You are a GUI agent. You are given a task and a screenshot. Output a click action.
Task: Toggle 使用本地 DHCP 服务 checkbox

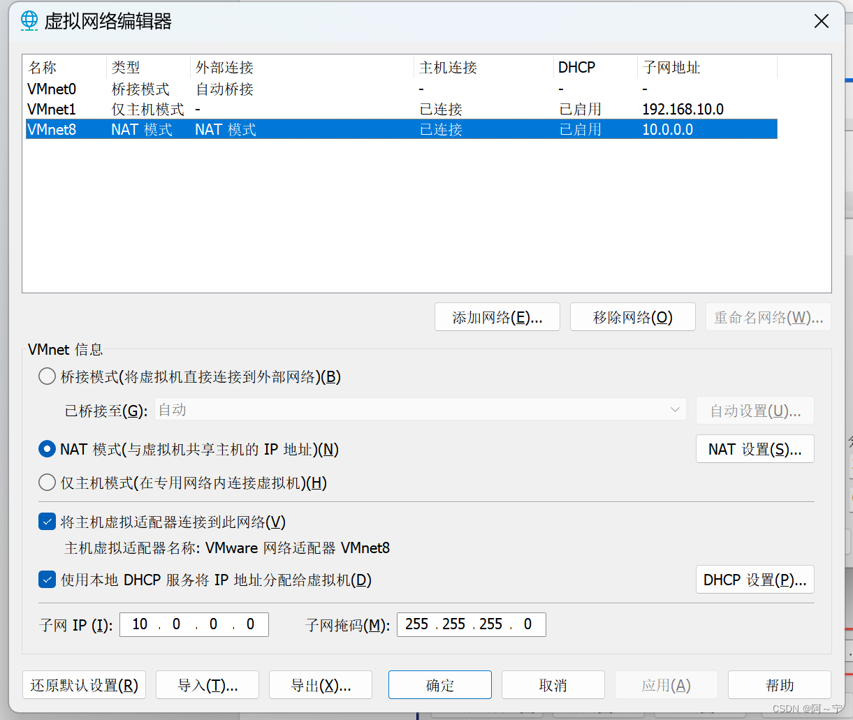tap(47, 580)
